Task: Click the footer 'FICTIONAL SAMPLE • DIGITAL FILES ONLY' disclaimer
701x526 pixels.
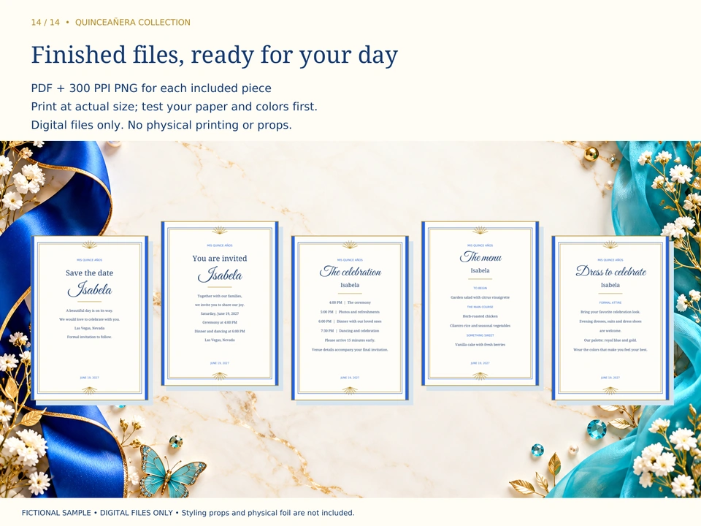Action: 188,513
